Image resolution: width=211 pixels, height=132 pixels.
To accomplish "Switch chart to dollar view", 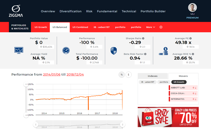I will click(128, 75).
